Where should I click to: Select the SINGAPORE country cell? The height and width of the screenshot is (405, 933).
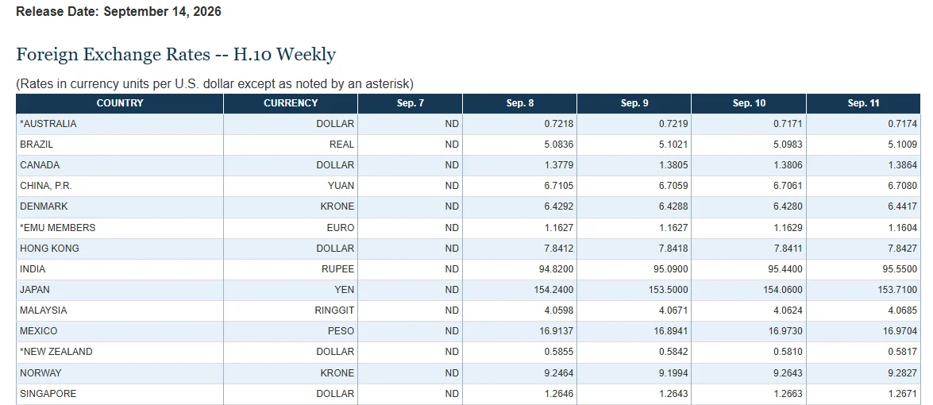[x=120, y=394]
